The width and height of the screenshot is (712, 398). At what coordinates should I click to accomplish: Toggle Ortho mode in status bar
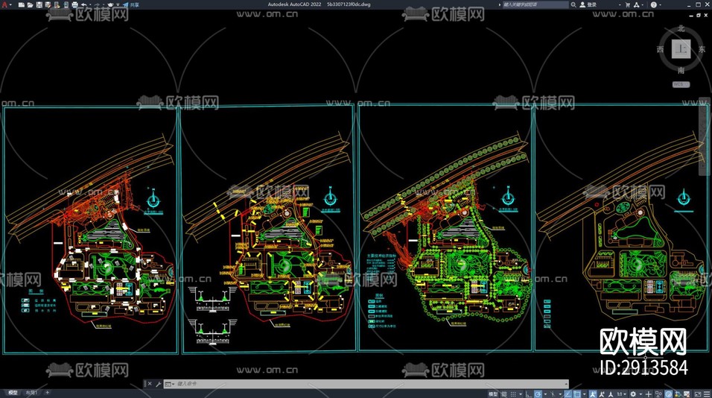click(529, 394)
